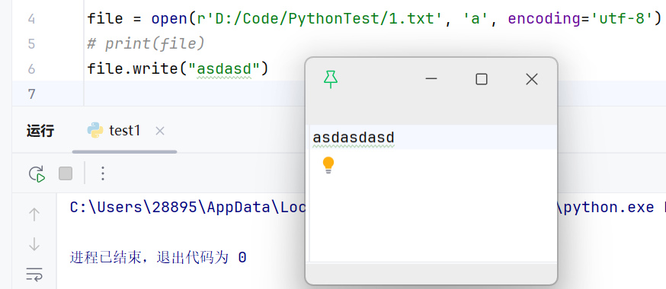Viewport: 666px width, 289px height.
Task: Click the encoding='utf-8' argument
Action: tap(580, 19)
